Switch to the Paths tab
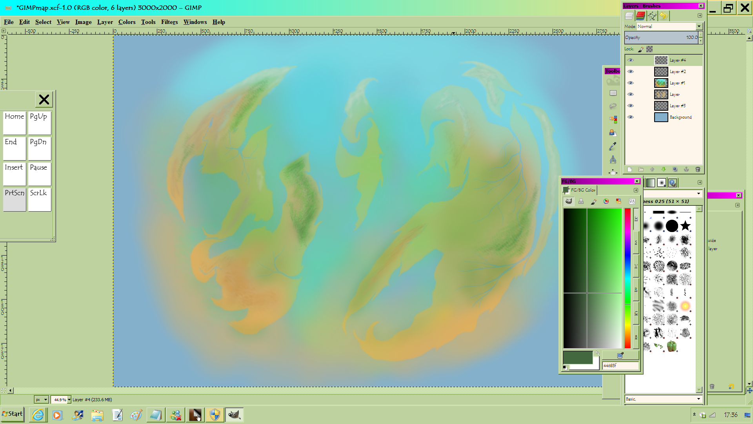753x424 pixels. pyautogui.click(x=652, y=16)
